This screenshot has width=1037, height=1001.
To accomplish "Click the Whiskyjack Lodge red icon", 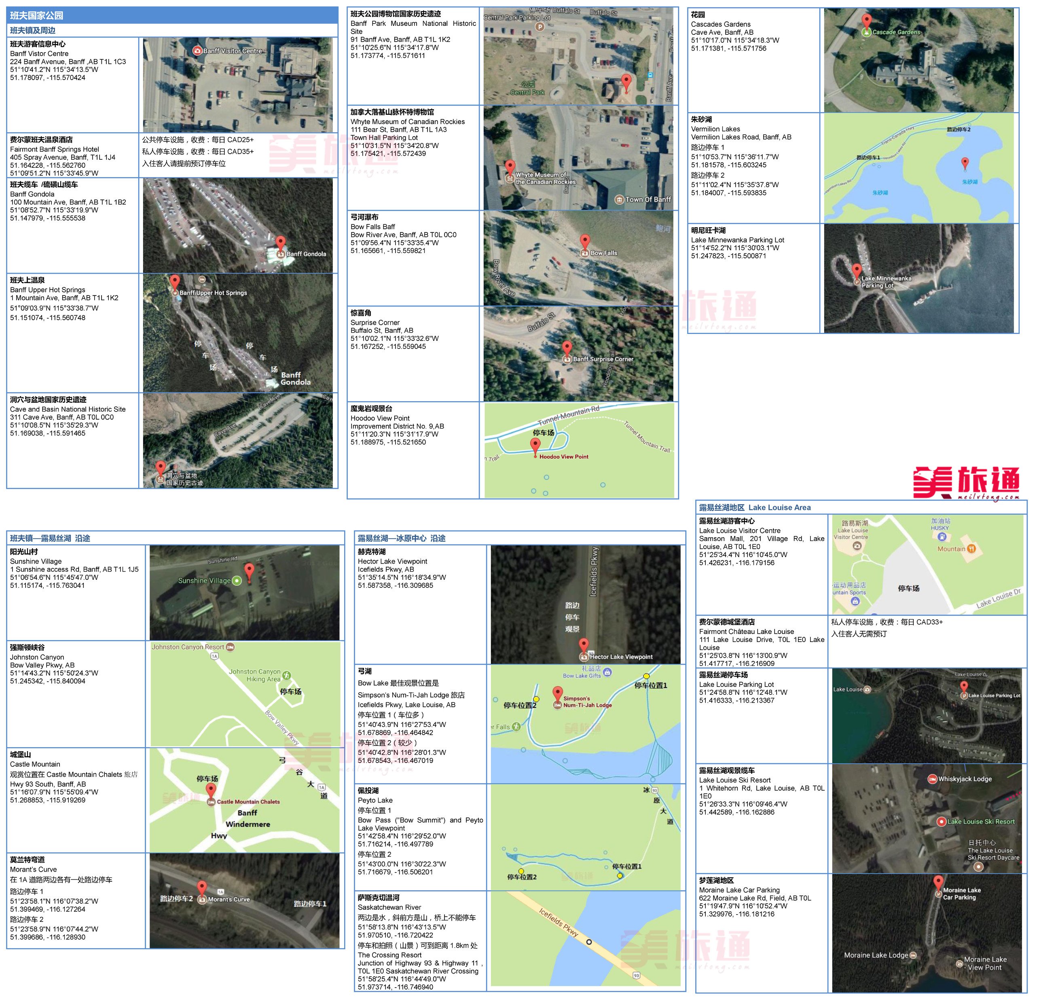I will pos(933,779).
